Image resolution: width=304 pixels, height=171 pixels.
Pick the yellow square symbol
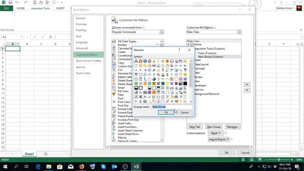coord(167,84)
